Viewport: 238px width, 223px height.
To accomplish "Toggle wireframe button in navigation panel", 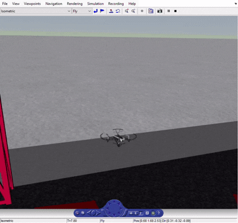I will 147,213.
